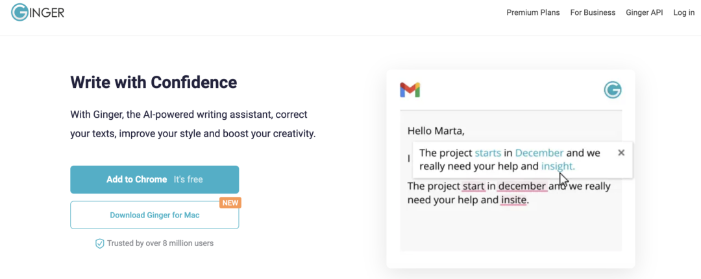Click the Gmail icon in demo card
The image size is (701, 279).
tap(410, 90)
